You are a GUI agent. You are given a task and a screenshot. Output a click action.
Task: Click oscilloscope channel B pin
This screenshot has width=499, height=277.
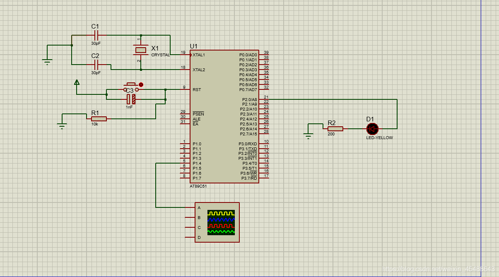[x=190, y=217]
